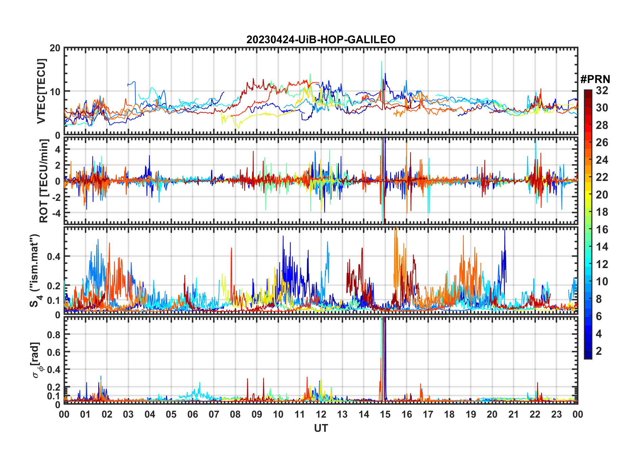Click the 20 tick label on VTEC axis
The height and width of the screenshot is (449, 642).
click(55, 48)
